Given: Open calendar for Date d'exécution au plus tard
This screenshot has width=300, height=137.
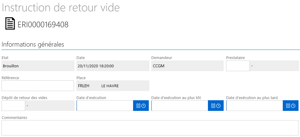Looking at the screenshot, I should click(288, 106).
